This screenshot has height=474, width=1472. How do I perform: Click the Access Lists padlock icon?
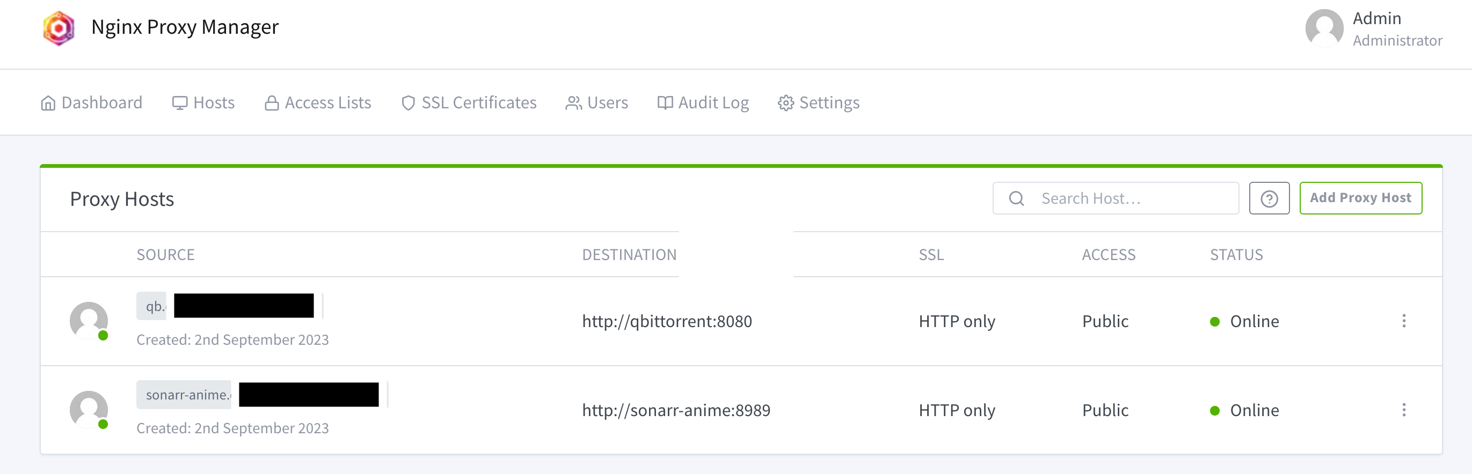(x=272, y=103)
